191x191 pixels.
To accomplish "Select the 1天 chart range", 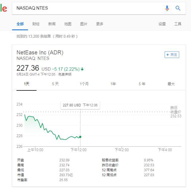I will click(27, 84).
